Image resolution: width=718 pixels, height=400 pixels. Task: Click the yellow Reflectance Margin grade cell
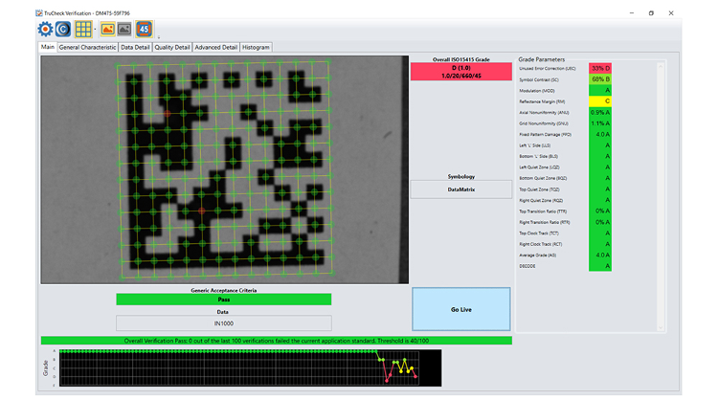[x=600, y=100]
